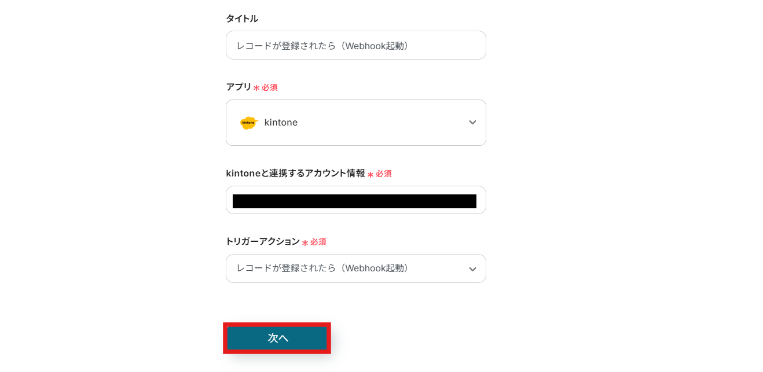Image resolution: width=763 pixels, height=372 pixels.
Task: Click the アプリ field label
Action: (x=239, y=87)
